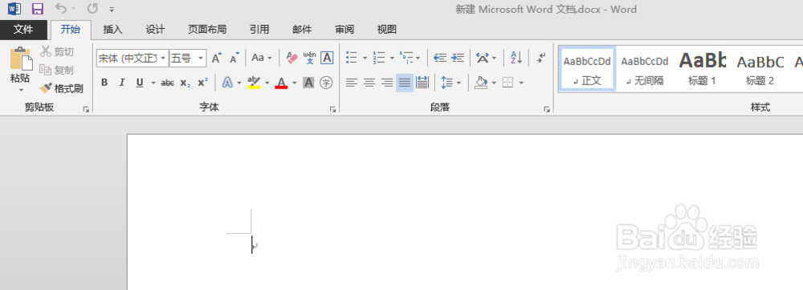The image size is (803, 290).
Task: Click the Grow Font icon
Action: pyautogui.click(x=217, y=58)
